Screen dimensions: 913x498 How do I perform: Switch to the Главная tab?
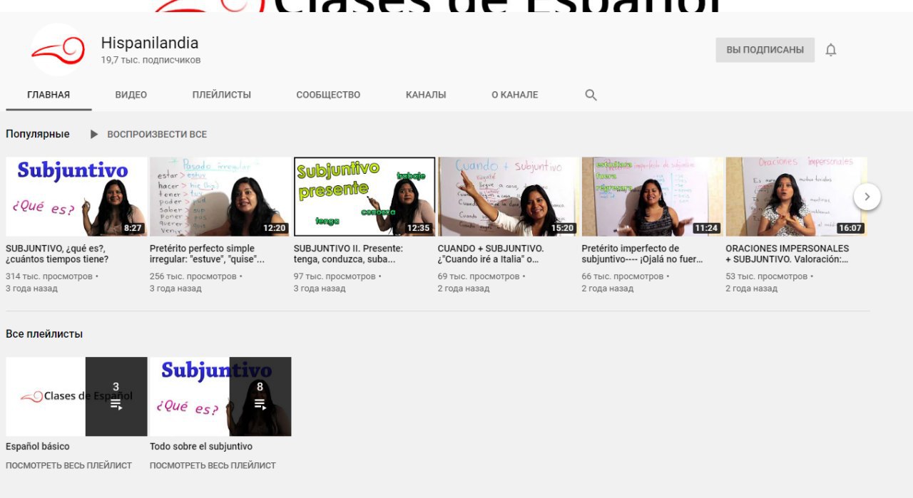49,95
